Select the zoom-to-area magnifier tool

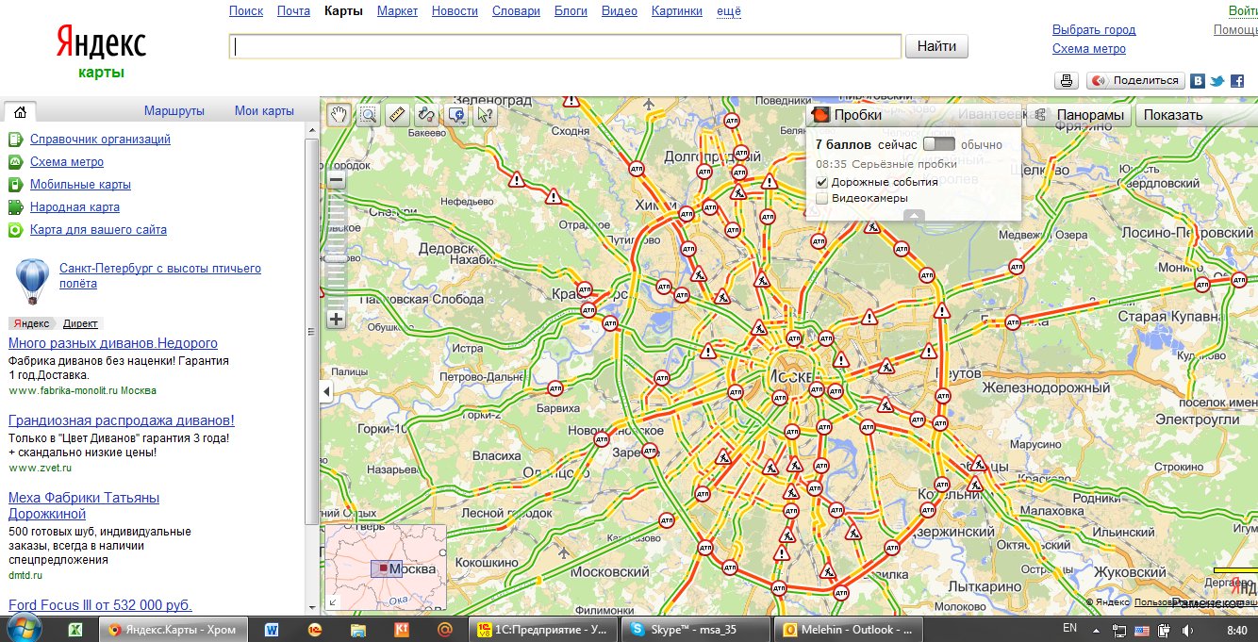pyautogui.click(x=368, y=115)
